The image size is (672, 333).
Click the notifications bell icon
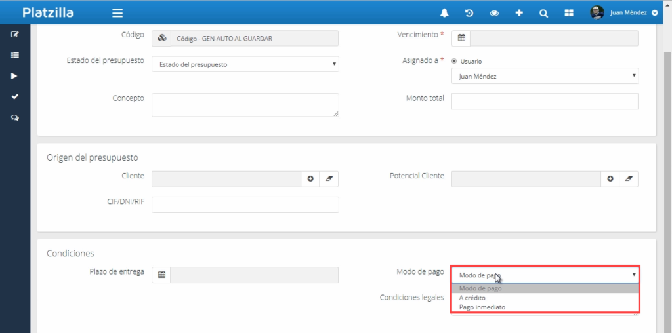coord(445,12)
